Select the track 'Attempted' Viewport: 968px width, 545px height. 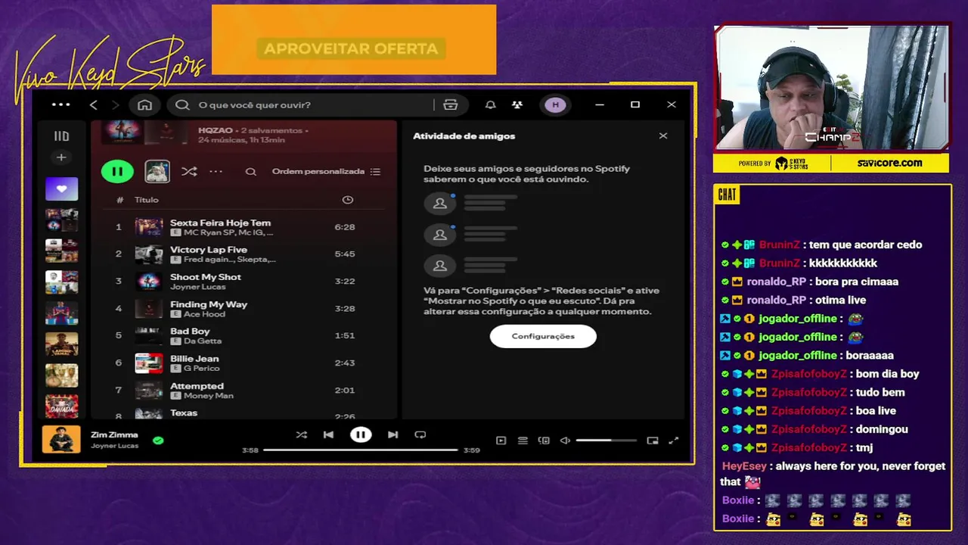[x=197, y=386]
